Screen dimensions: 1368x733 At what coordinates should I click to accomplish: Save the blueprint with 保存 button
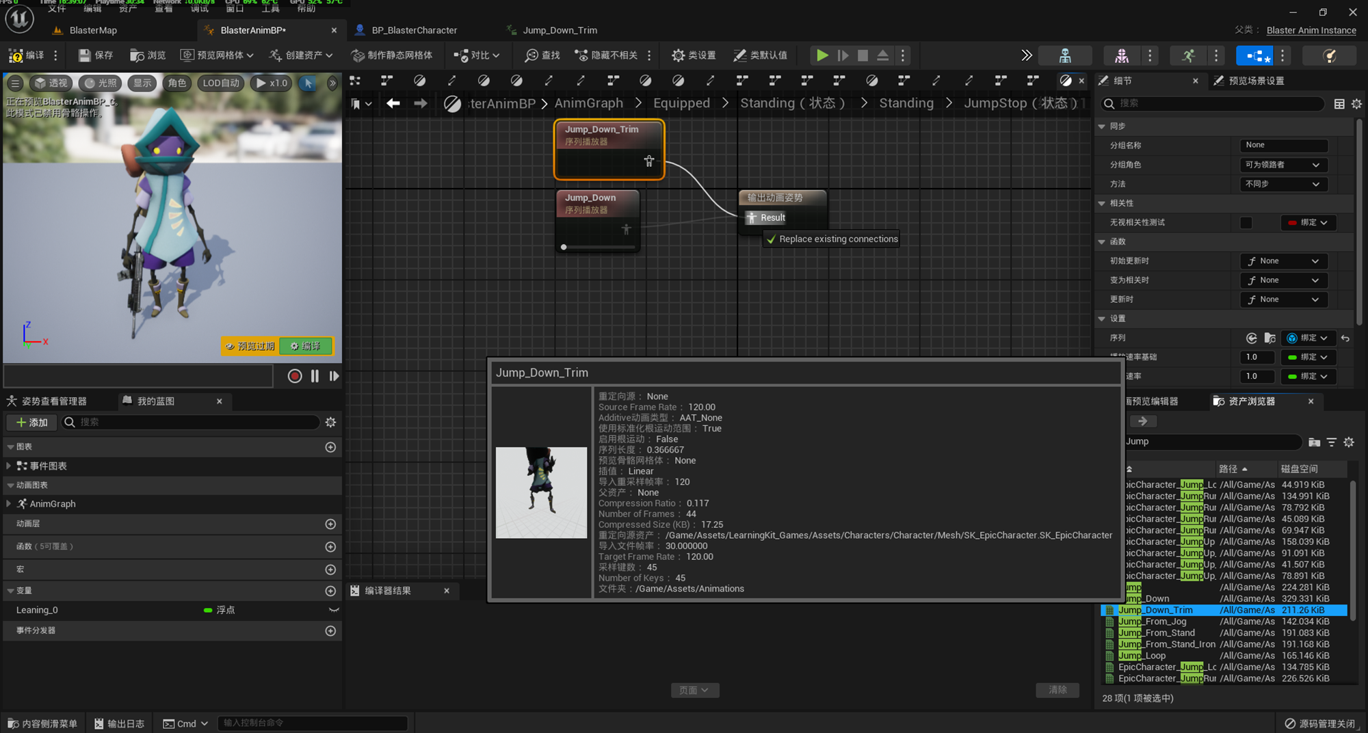[x=95, y=55]
